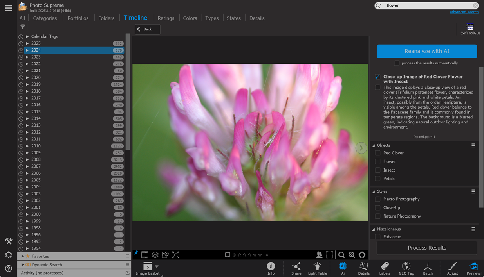Open the Image Basket dropdown arrow
The image size is (484, 277).
157,266
